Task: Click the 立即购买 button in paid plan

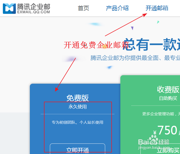Action: (x=160, y=149)
